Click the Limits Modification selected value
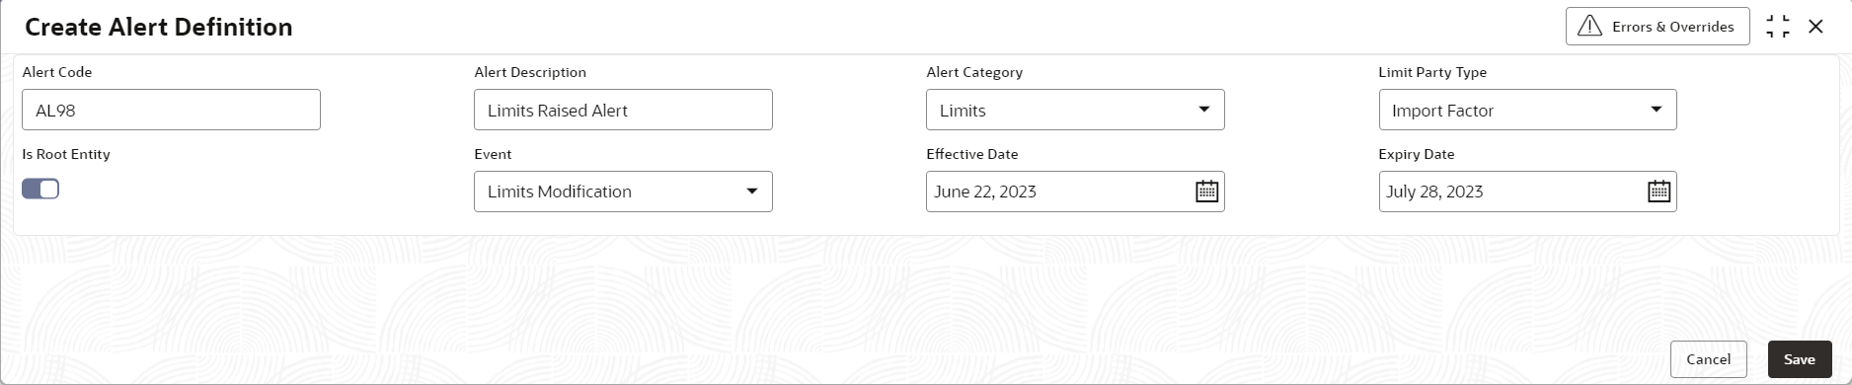Viewport: 1852px width, 385px height. (560, 192)
